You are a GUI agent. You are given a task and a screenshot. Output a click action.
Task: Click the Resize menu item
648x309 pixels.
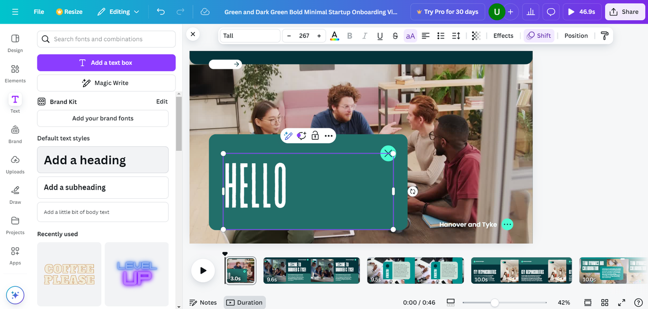pos(69,12)
